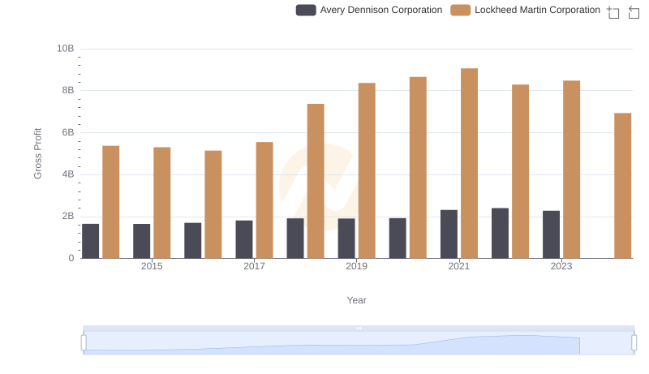
Task: Click the 2023 Avery Dennison dark bar
Action: coord(552,234)
